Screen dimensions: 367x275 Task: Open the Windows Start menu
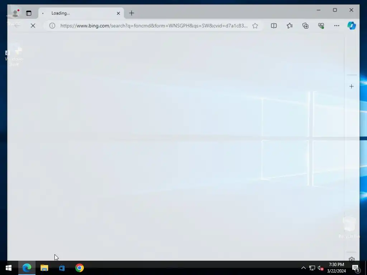(x=9, y=268)
